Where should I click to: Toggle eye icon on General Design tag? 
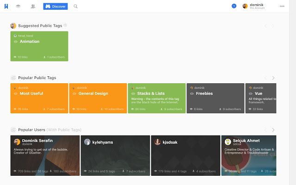[x=74, y=93]
